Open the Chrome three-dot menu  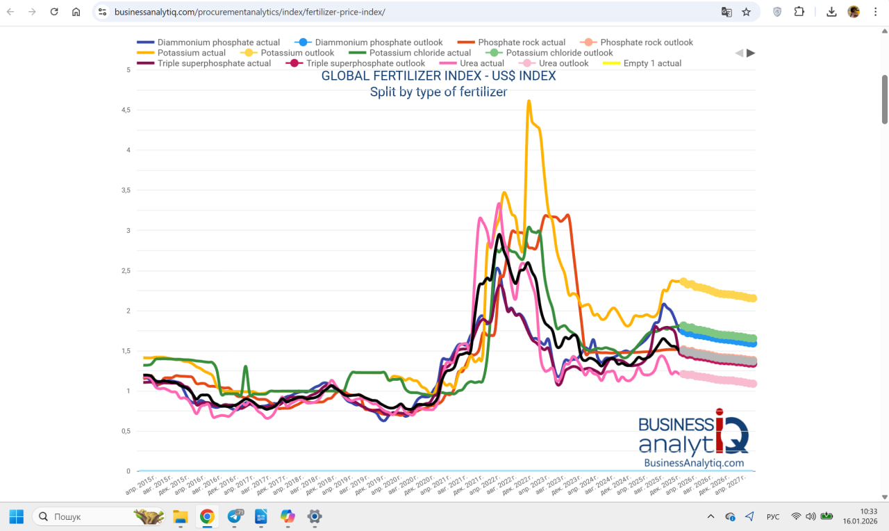point(876,12)
